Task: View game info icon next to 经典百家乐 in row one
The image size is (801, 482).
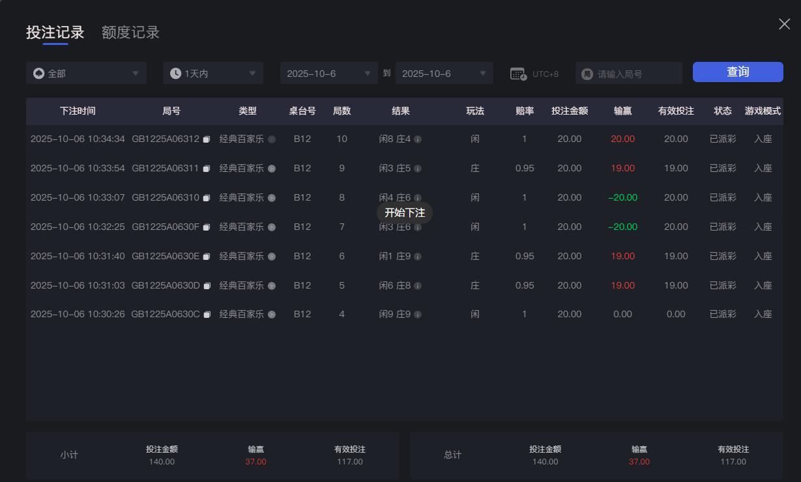Action: pyautogui.click(x=270, y=139)
